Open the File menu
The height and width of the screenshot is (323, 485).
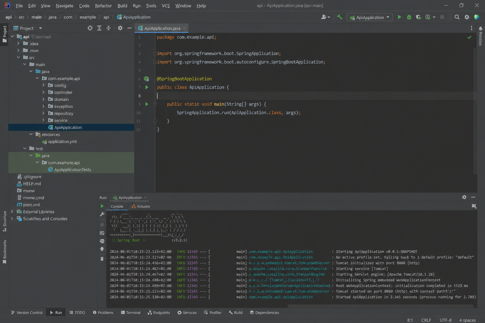pos(19,6)
